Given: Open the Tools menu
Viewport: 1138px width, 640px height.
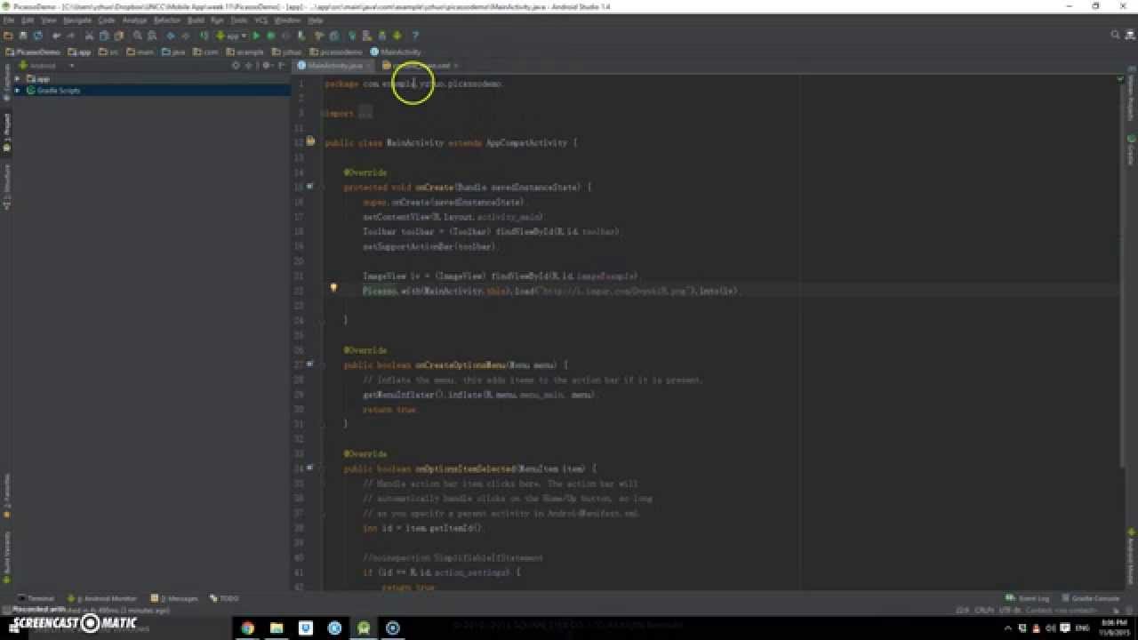Looking at the screenshot, I should [x=239, y=20].
